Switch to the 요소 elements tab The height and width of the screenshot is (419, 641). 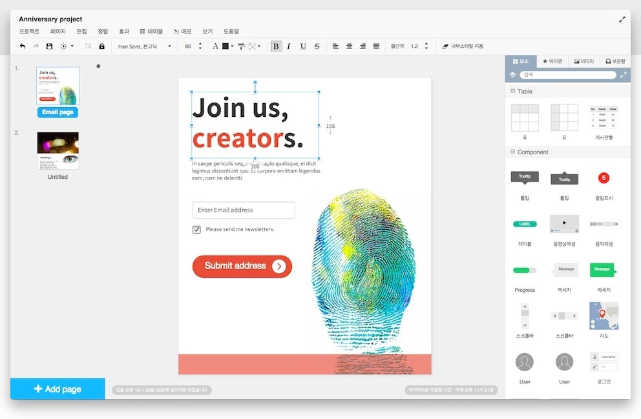[x=520, y=61]
